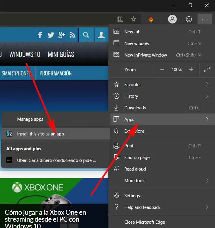The image size is (215, 228).
Task: Expand the Help and feedback chevron
Action: pos(207,207)
